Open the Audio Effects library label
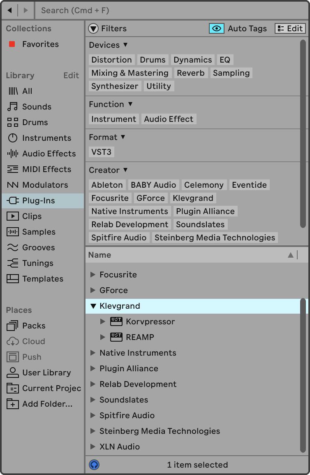The height and width of the screenshot is (475, 310). 49,154
